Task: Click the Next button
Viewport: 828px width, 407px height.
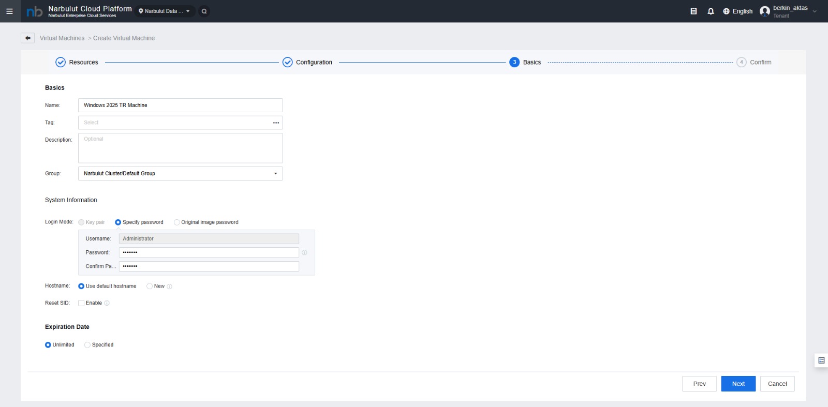Action: tap(738, 384)
